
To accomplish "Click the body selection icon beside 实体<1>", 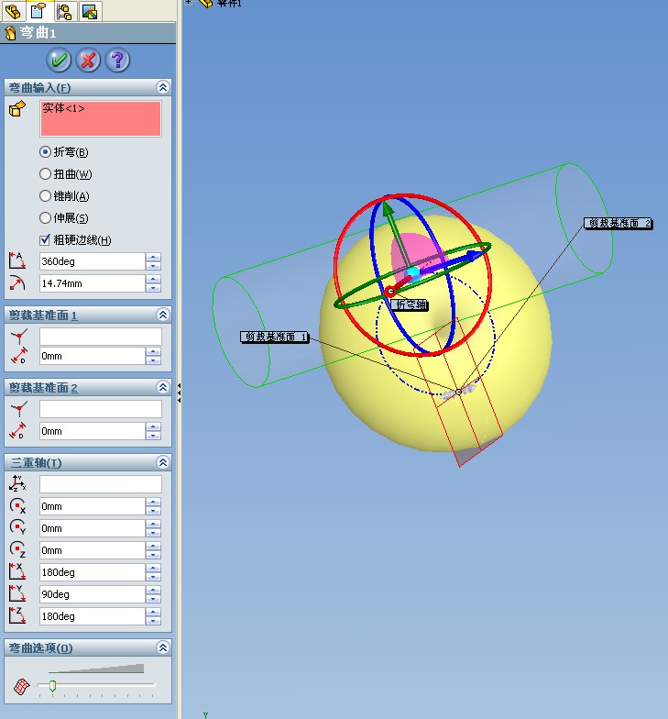I will 17,109.
